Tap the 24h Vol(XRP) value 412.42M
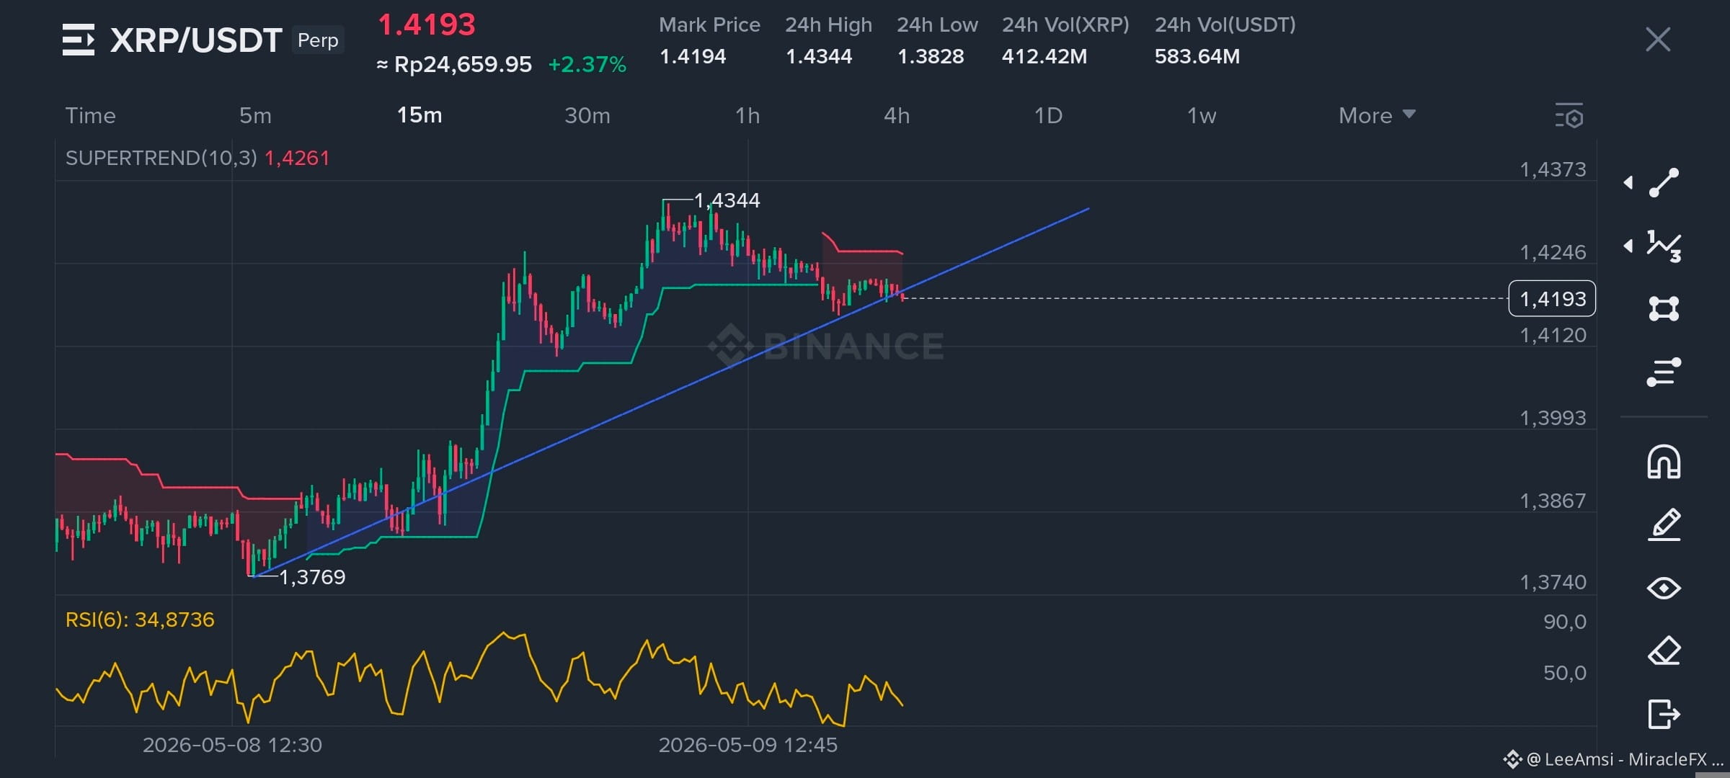The width and height of the screenshot is (1730, 778). click(x=1044, y=56)
